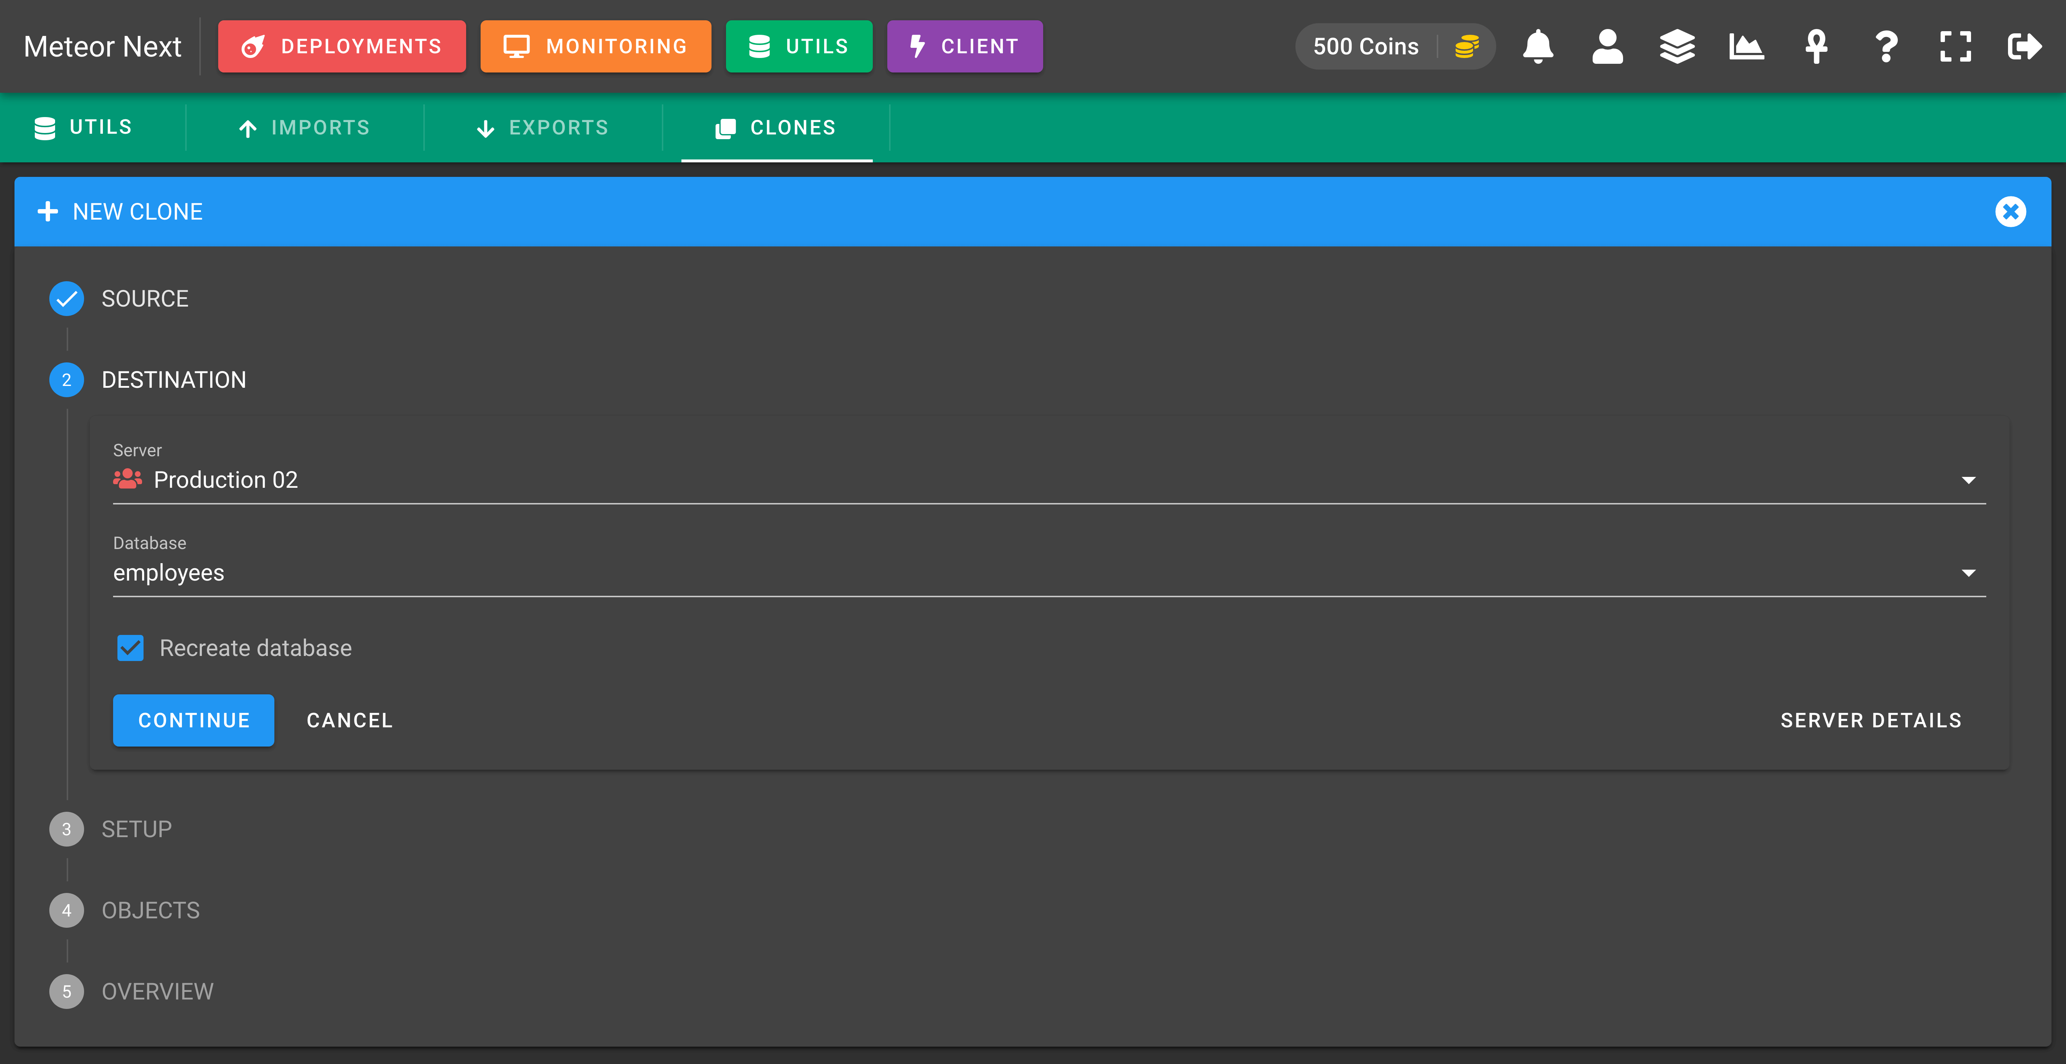The image size is (2066, 1064).
Task: Open the Monitoring section
Action: click(x=596, y=46)
